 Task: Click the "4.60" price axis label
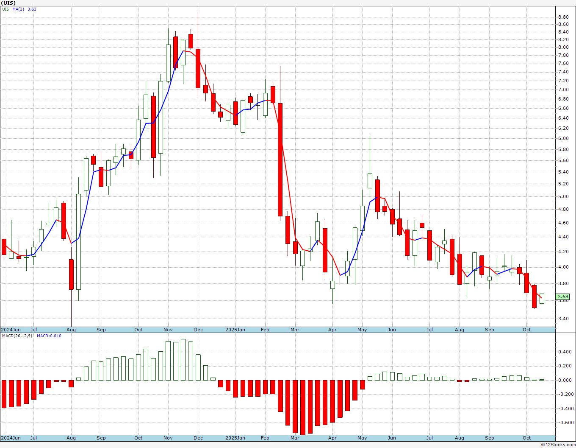(563, 223)
